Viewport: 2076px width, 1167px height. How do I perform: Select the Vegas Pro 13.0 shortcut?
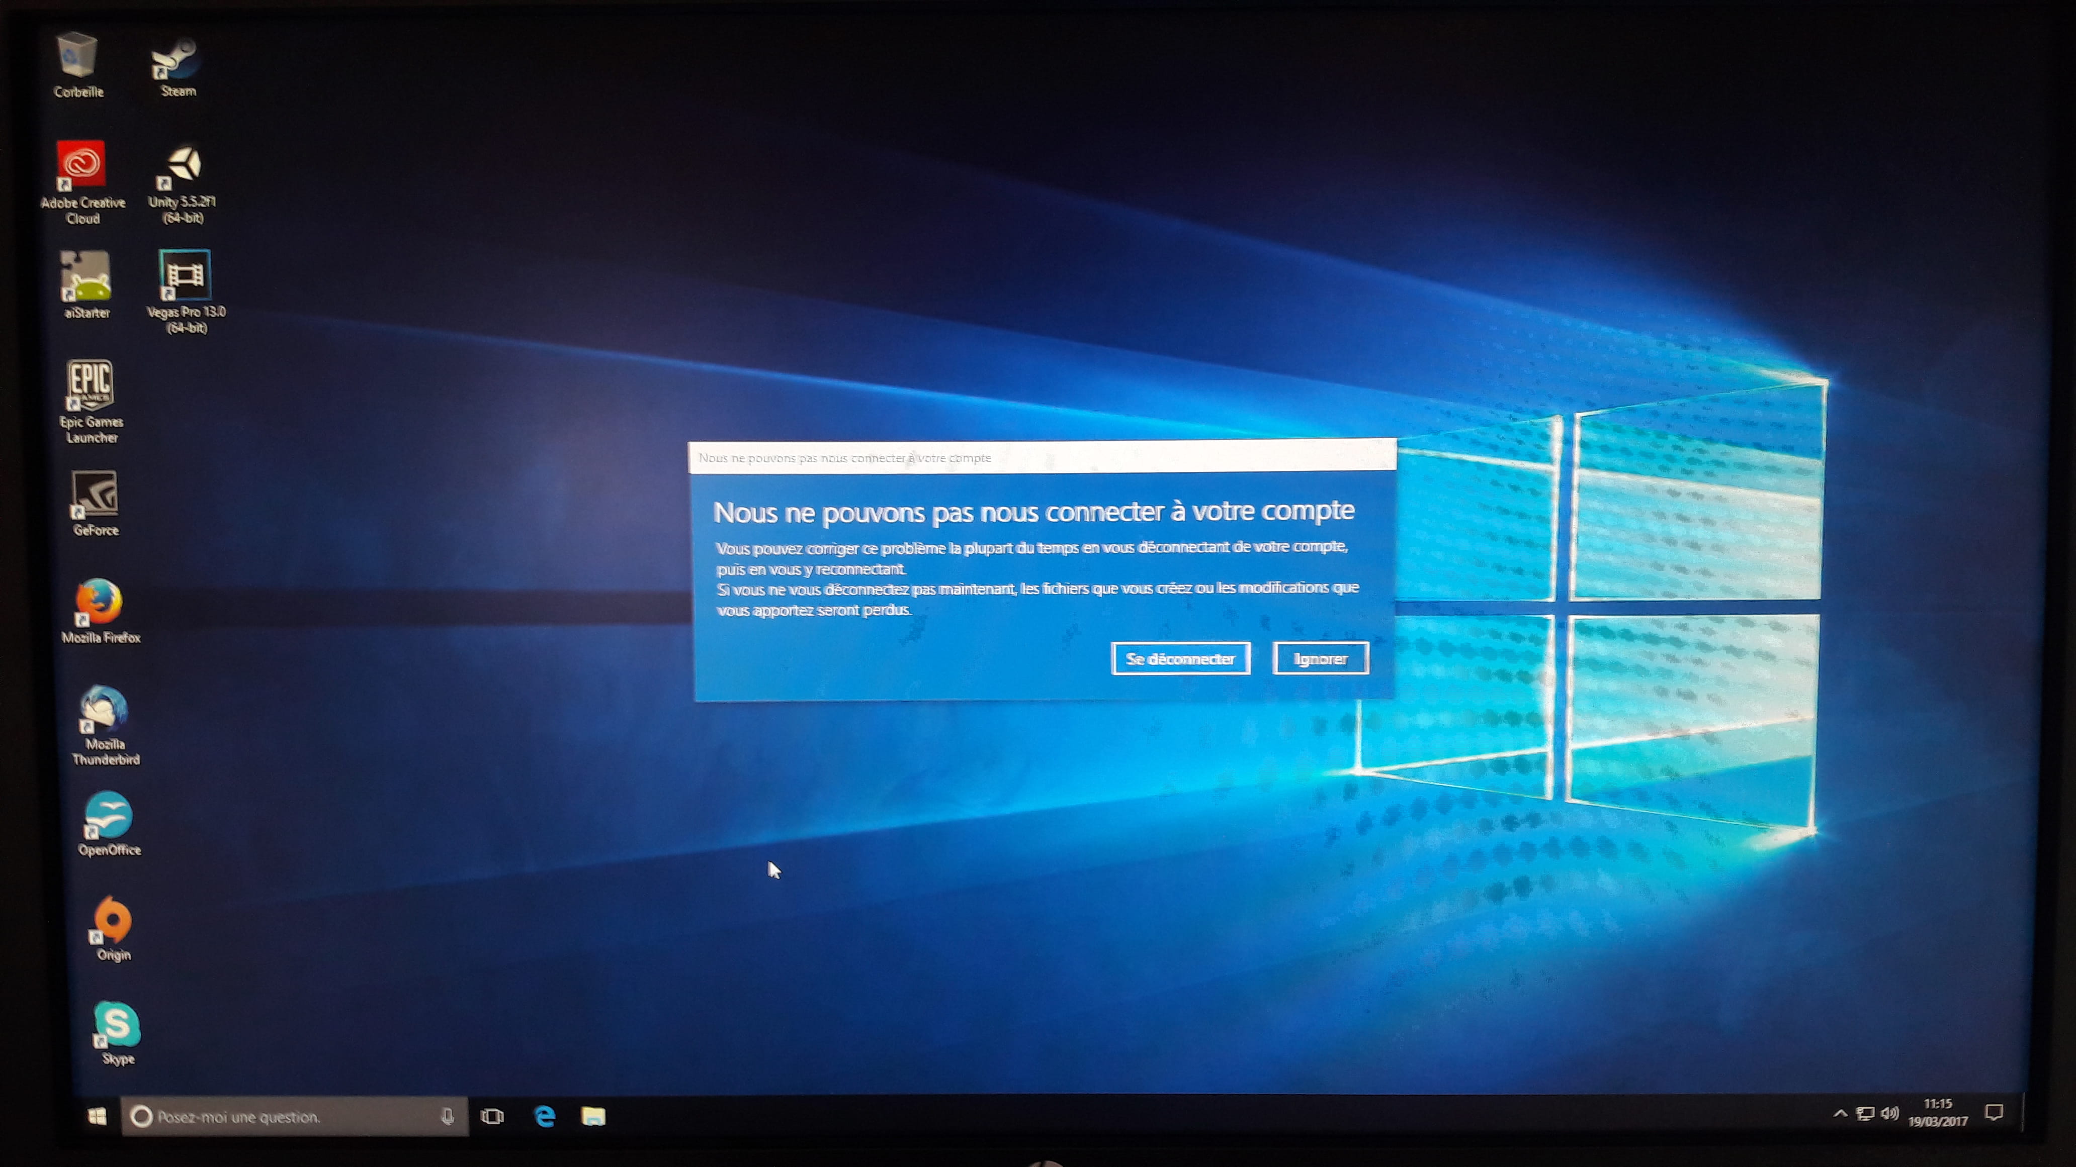click(186, 291)
